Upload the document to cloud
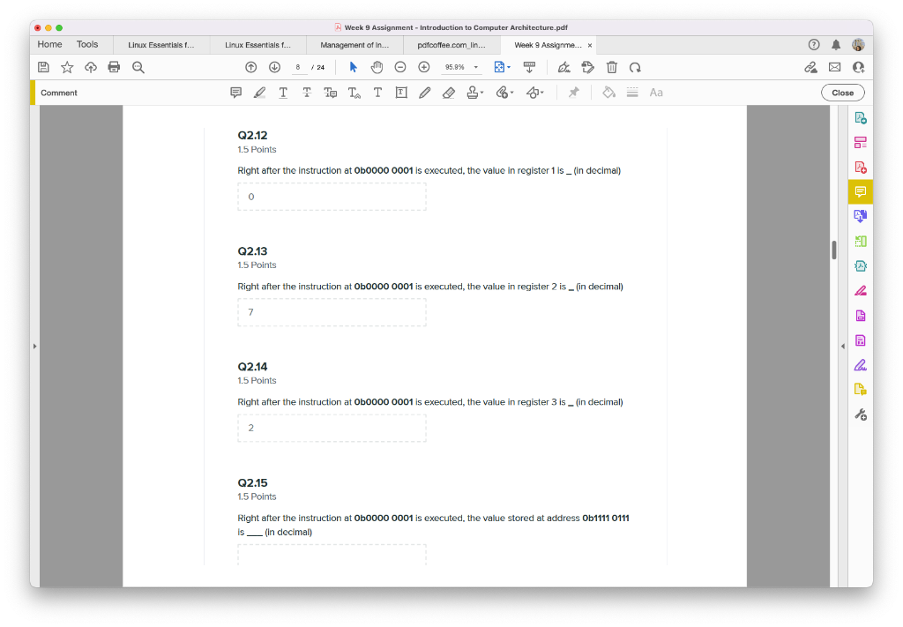Image resolution: width=903 pixels, height=627 pixels. pyautogui.click(x=91, y=67)
